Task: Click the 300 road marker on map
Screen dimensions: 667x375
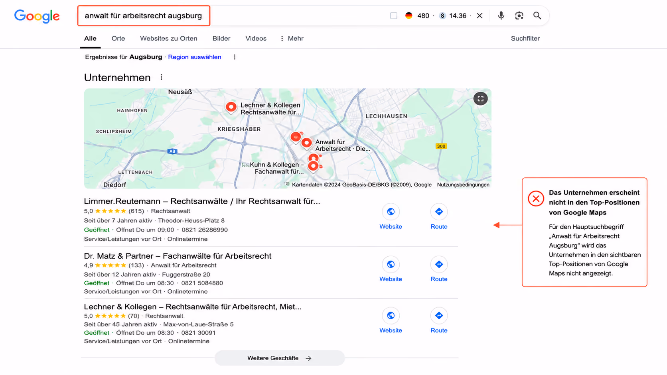Action: (441, 146)
